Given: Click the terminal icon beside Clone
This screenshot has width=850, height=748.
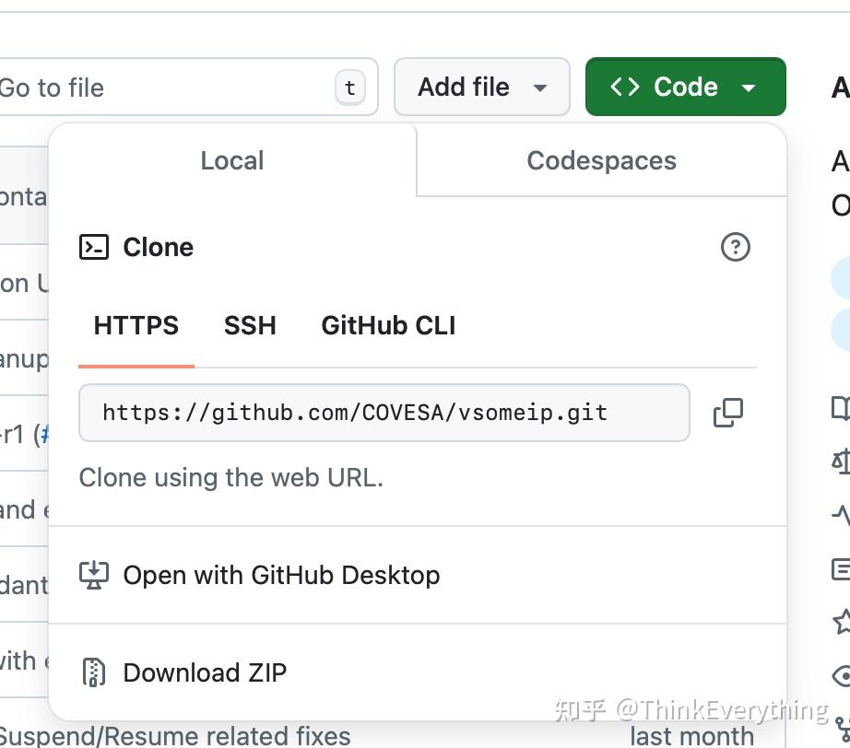Looking at the screenshot, I should click(x=94, y=247).
